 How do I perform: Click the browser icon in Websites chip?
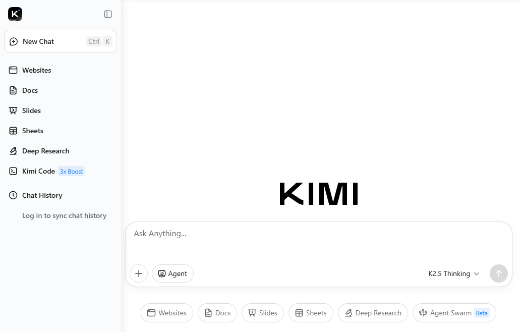(x=151, y=313)
